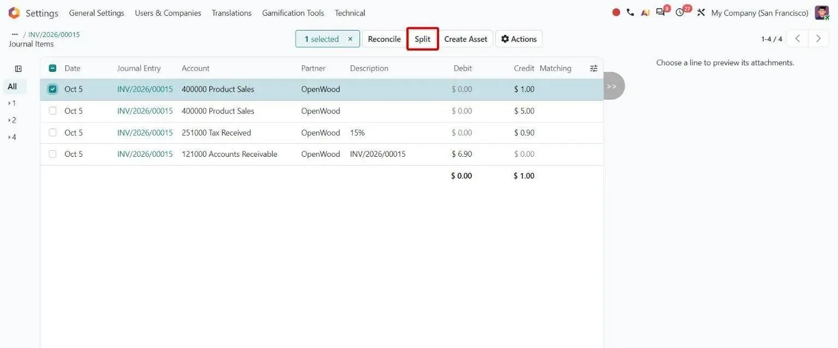Go to the next record page arrow
The width and height of the screenshot is (838, 348).
pyautogui.click(x=818, y=39)
